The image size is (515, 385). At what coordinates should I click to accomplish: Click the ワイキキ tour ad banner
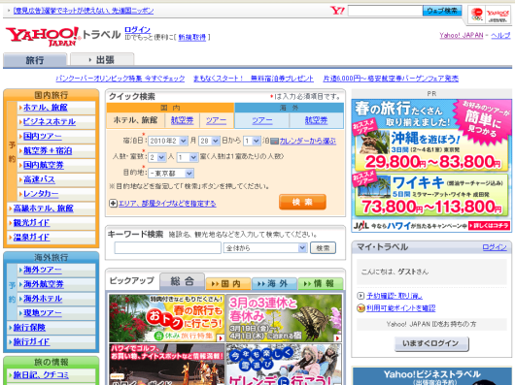430,195
